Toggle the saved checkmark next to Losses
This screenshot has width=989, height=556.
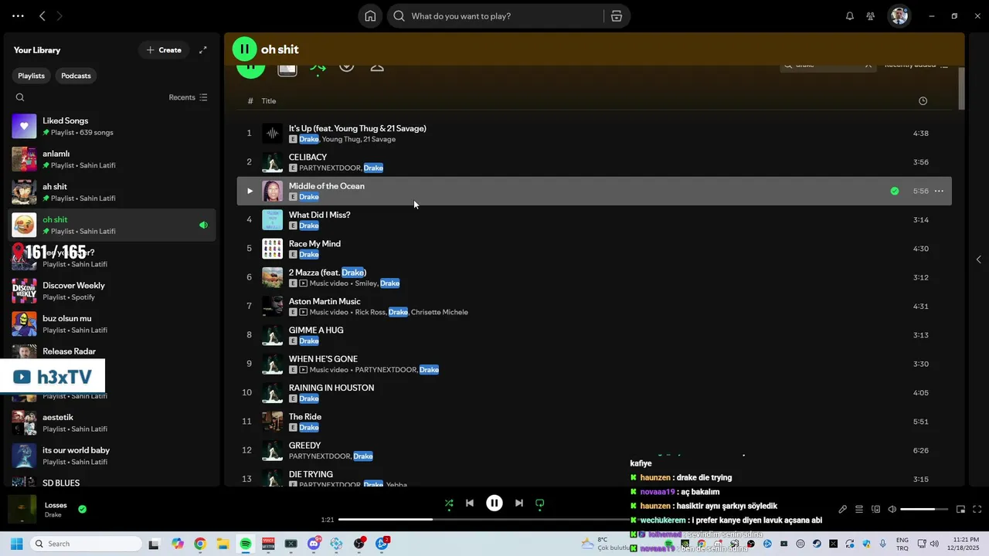pos(82,509)
